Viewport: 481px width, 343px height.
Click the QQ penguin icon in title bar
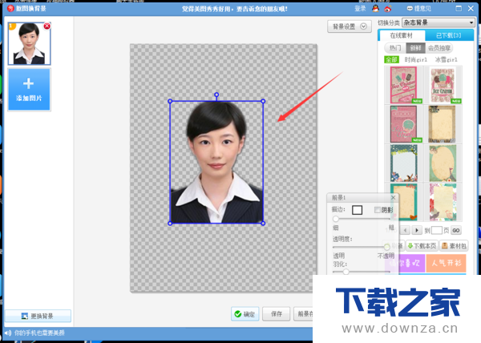click(x=375, y=9)
